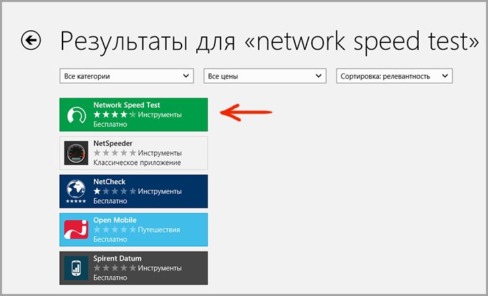
Task: Open the 'Все цены' price filter dropdown
Action: pyautogui.click(x=265, y=76)
